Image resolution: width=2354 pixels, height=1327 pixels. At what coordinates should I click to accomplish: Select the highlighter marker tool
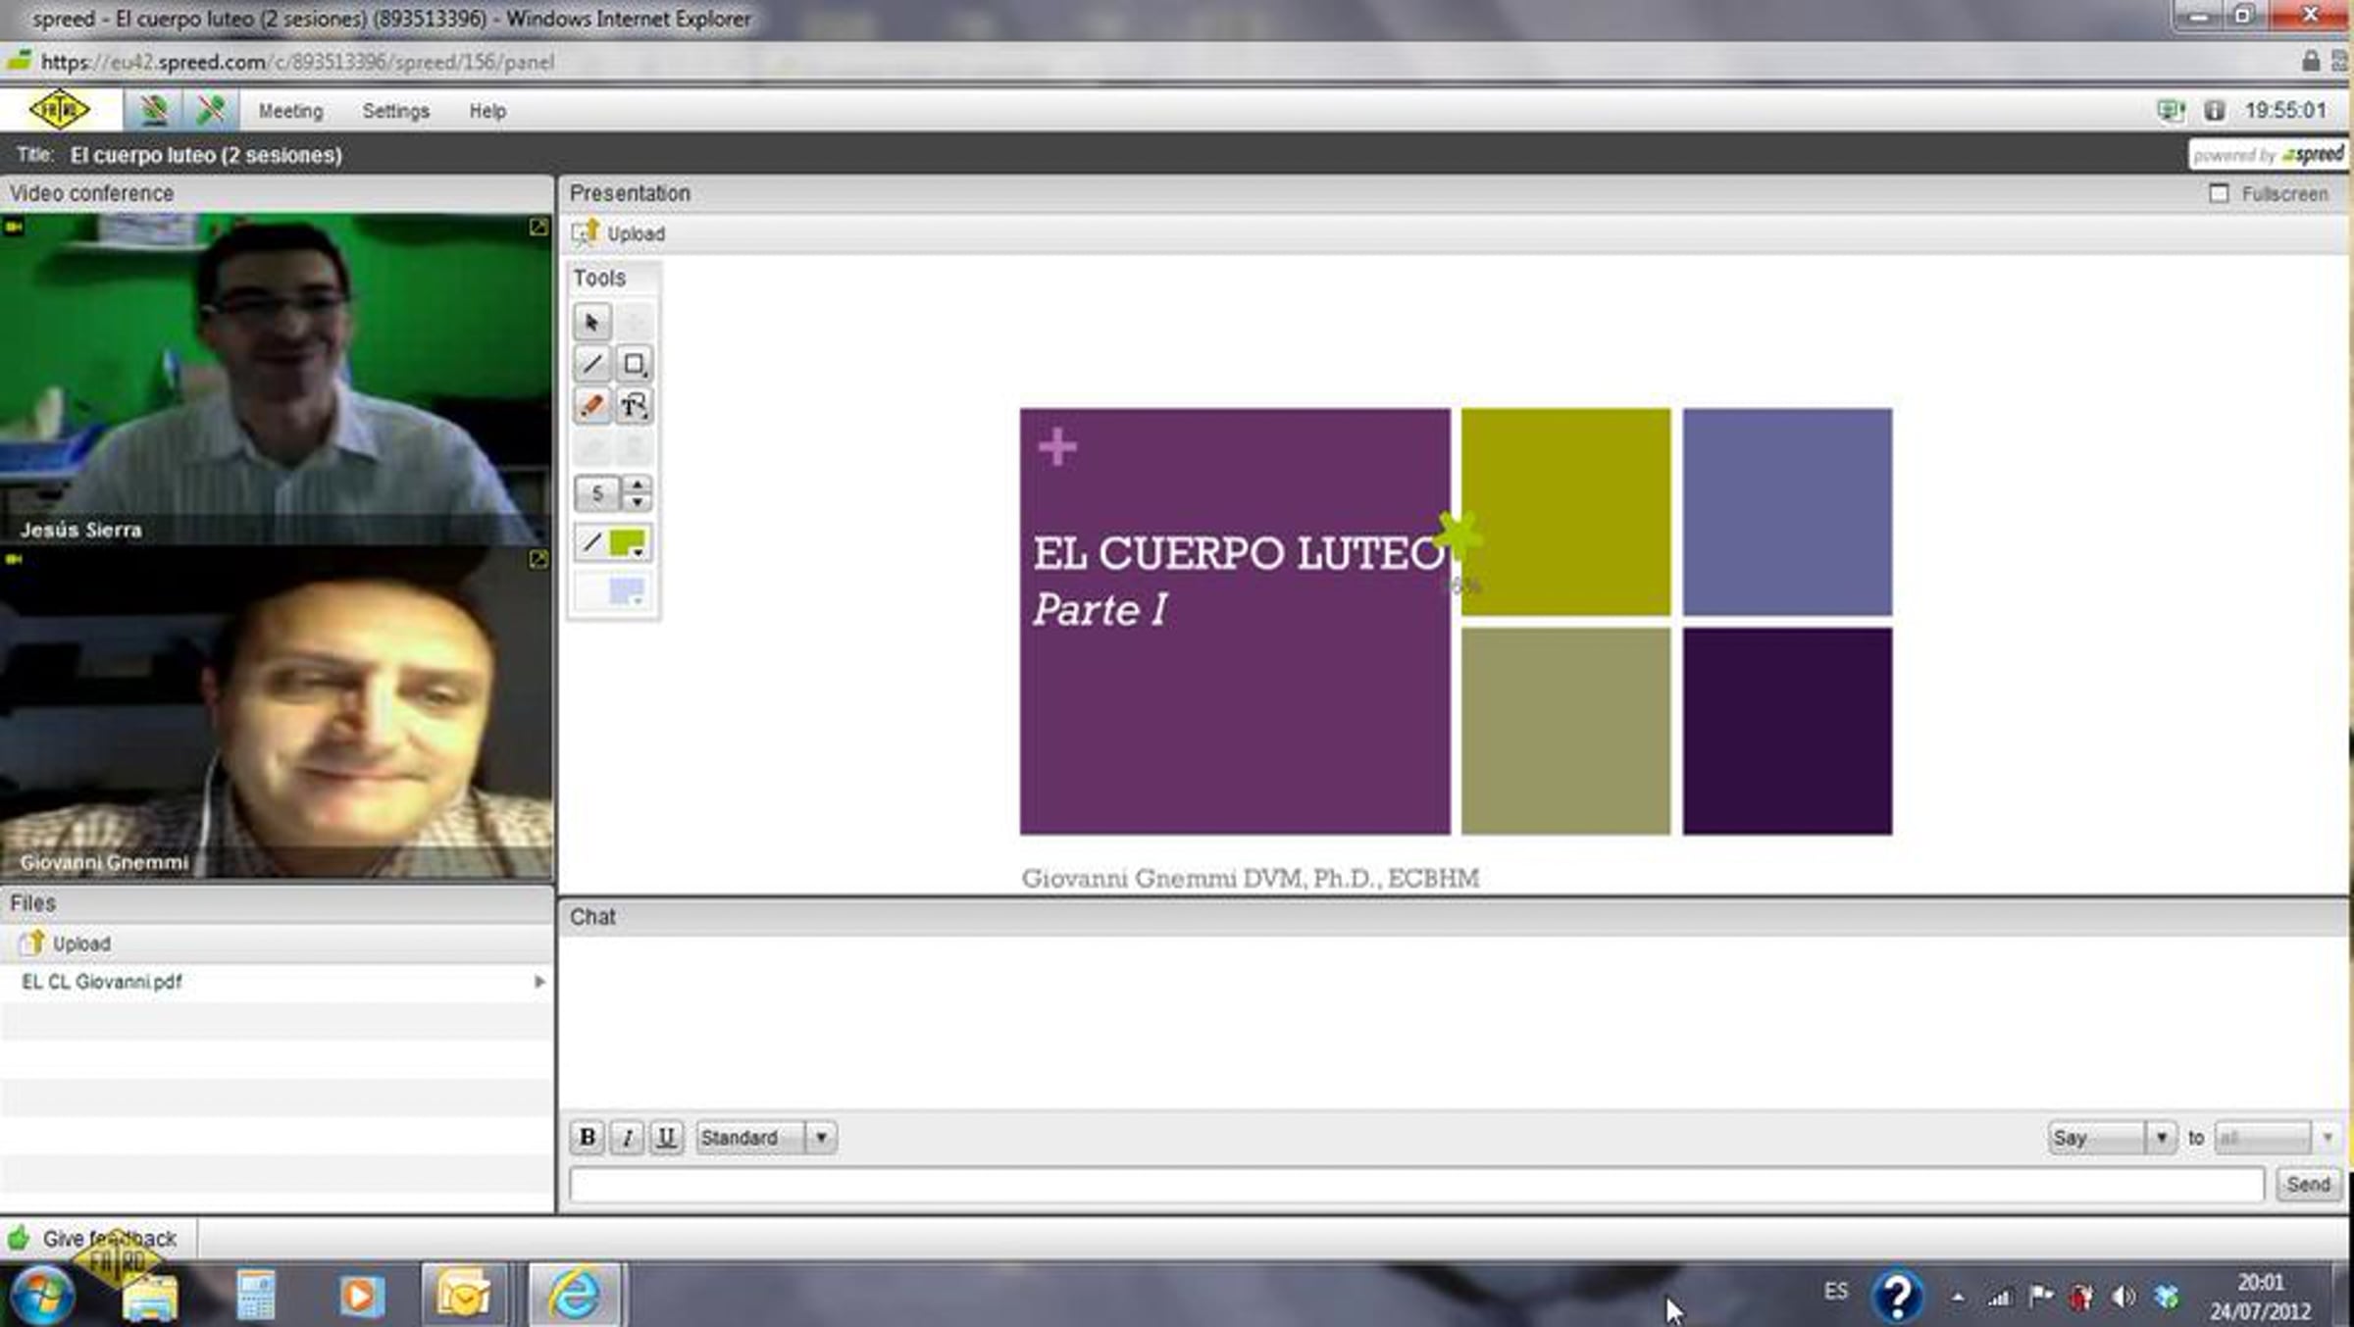point(591,405)
